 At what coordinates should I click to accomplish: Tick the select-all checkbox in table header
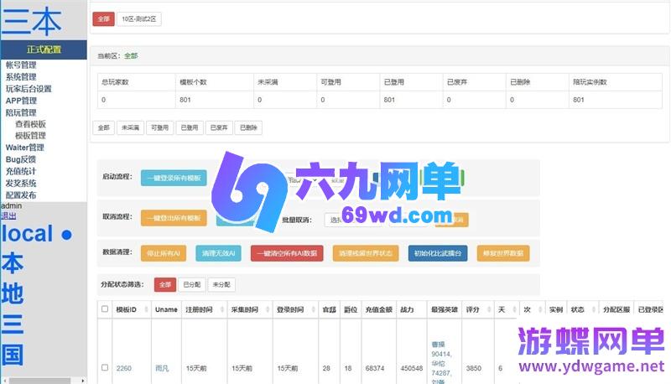[x=105, y=309]
